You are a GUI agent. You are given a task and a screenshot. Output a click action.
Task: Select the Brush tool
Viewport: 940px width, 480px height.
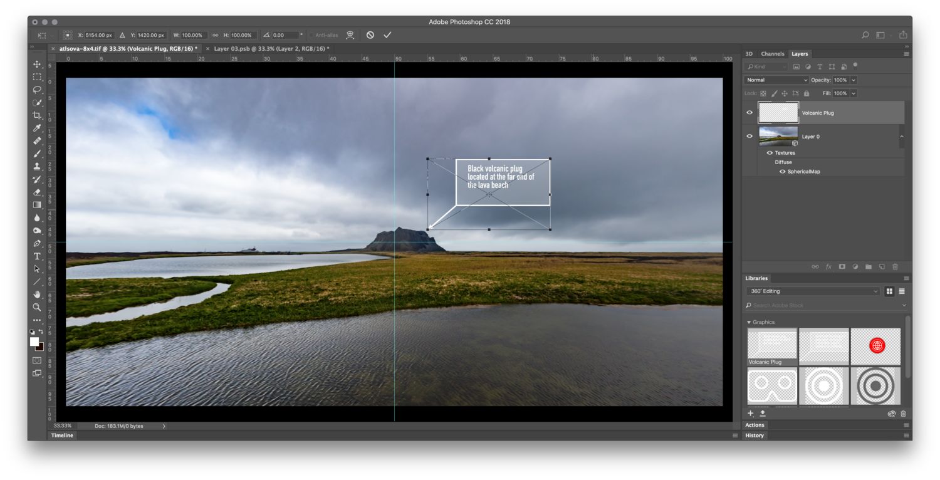pos(37,154)
